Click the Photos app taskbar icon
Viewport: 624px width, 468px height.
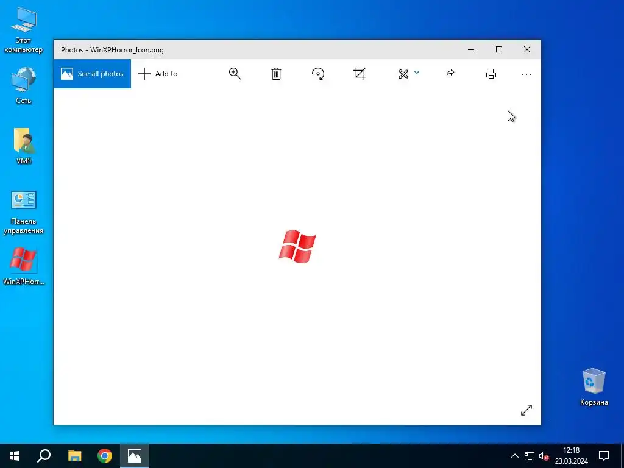[135, 456]
